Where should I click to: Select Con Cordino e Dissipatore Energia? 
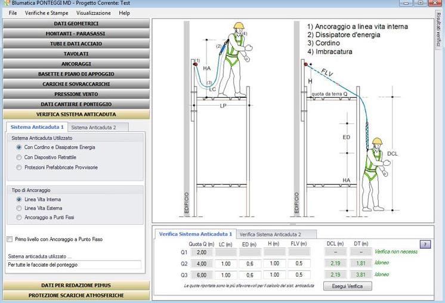tap(19, 147)
